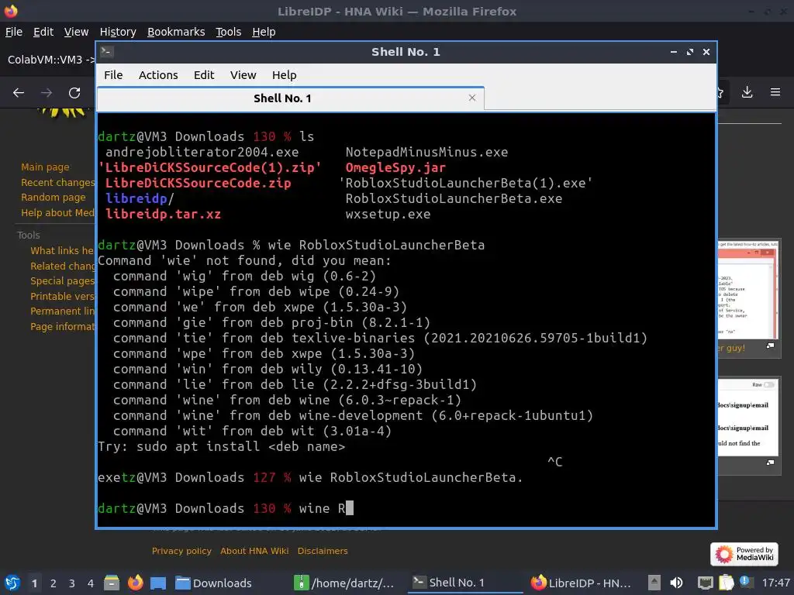Click libreidp.tar.xz in terminal listing
This screenshot has height=595, width=794.
163,214
